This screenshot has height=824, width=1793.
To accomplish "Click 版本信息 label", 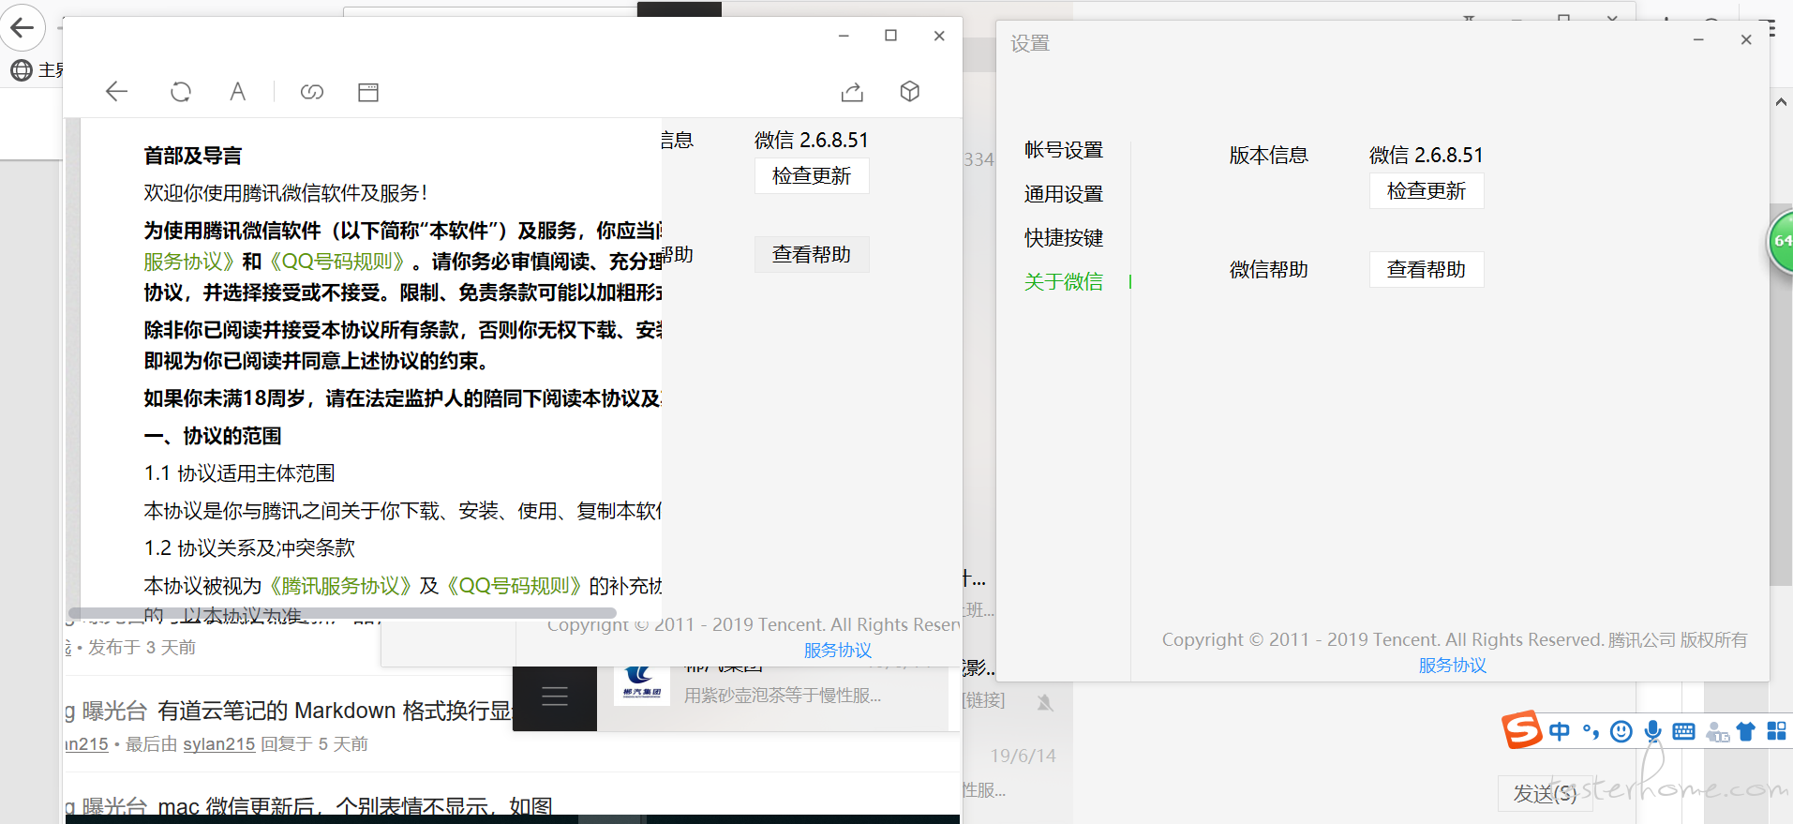I will click(x=1269, y=156).
